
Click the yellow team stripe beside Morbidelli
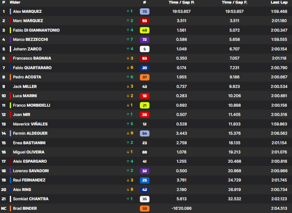pyautogui.click(x=11, y=105)
